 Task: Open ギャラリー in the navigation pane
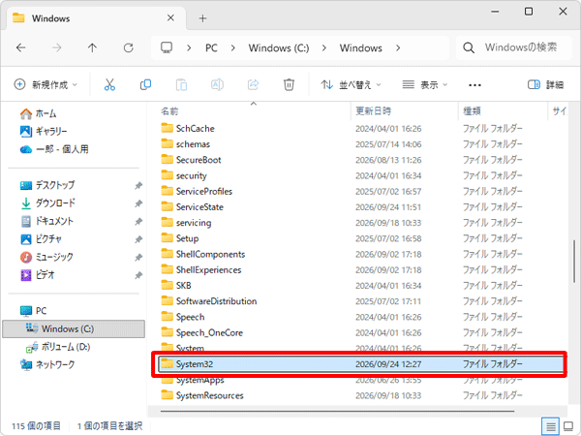click(43, 131)
